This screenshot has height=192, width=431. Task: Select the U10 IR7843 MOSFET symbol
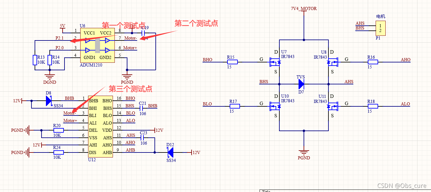click(275, 106)
